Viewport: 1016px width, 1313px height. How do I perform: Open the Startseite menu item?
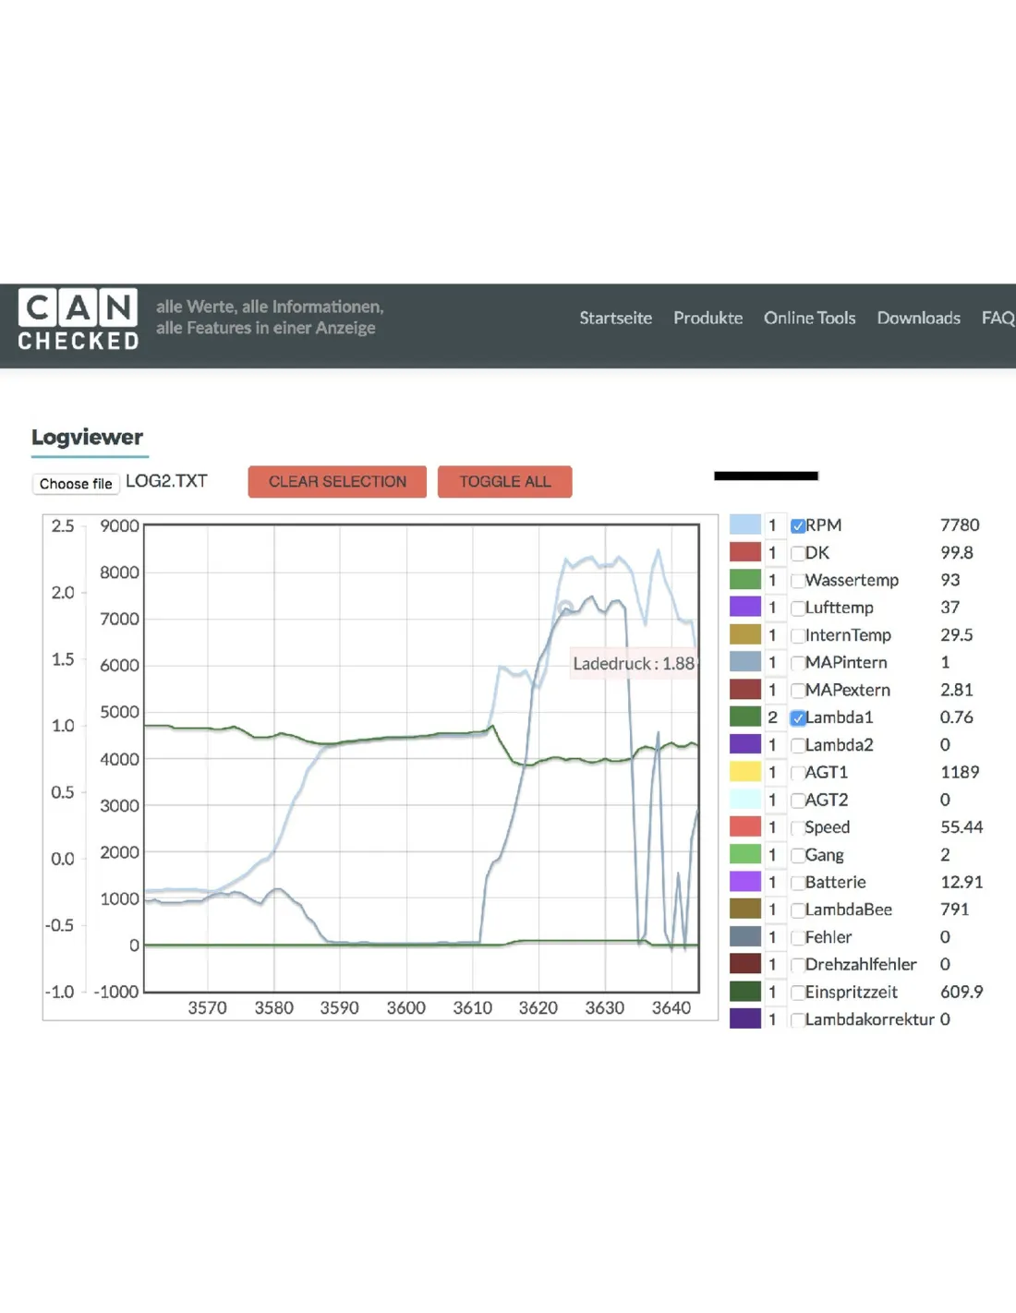tap(615, 319)
